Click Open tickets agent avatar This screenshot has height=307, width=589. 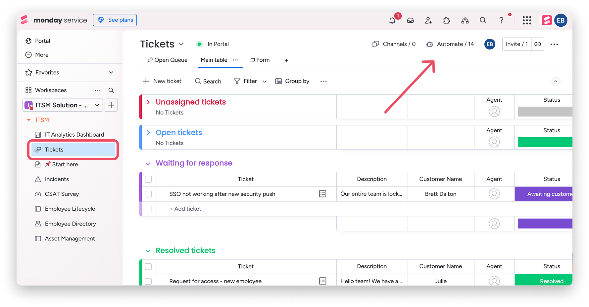(494, 142)
